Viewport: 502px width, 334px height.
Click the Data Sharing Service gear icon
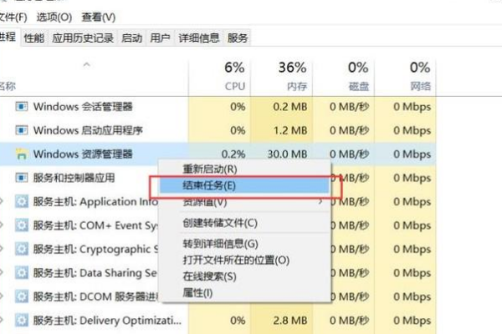coord(23,273)
